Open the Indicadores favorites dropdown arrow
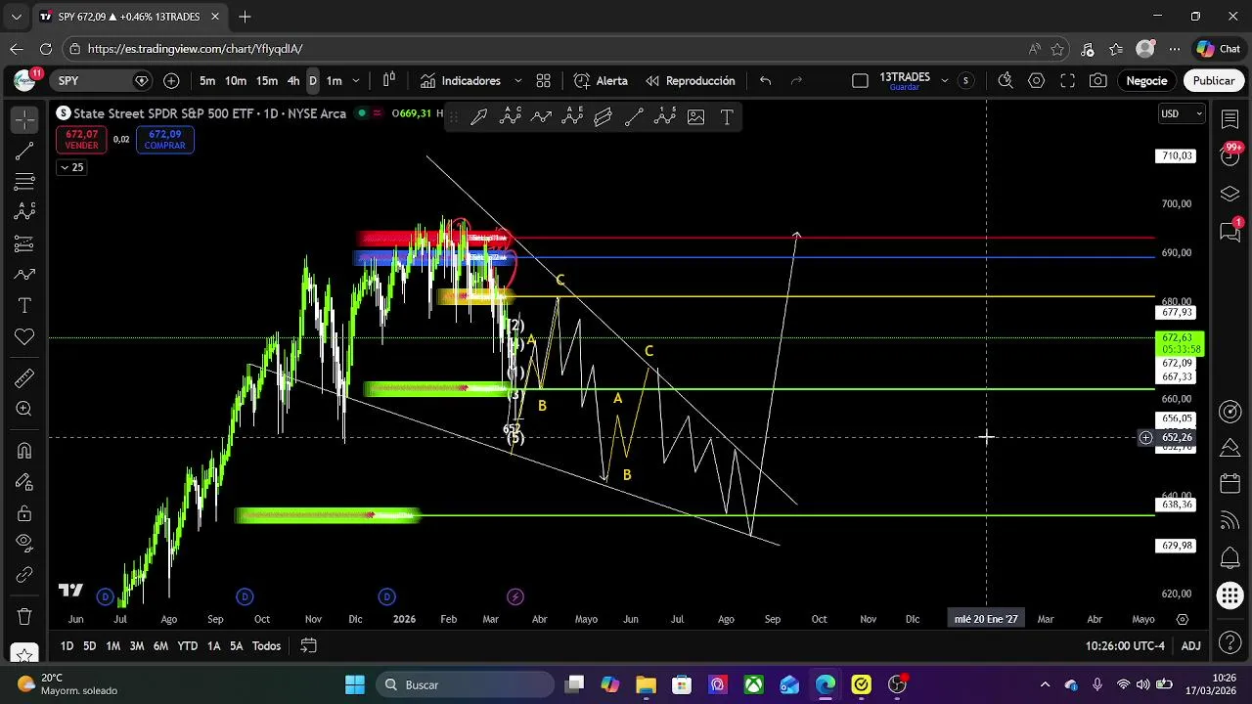The height and width of the screenshot is (704, 1252). click(517, 81)
